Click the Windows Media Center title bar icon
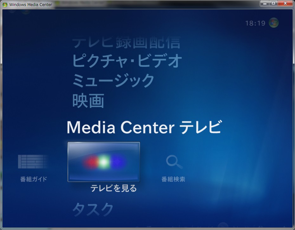 click(x=5, y=4)
